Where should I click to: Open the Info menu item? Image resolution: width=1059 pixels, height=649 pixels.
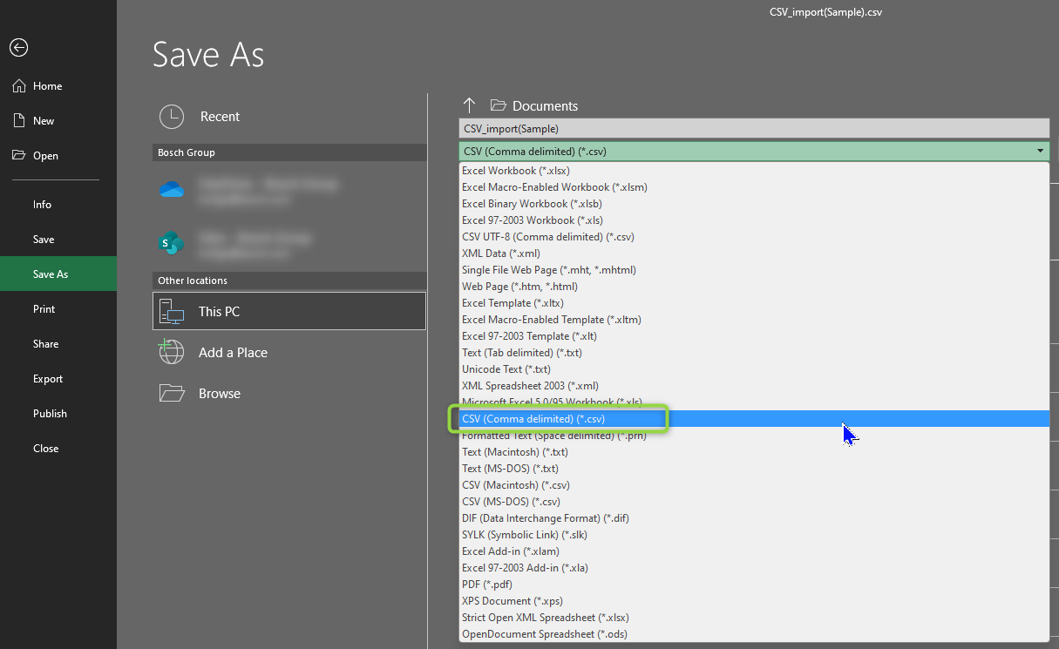tap(42, 205)
